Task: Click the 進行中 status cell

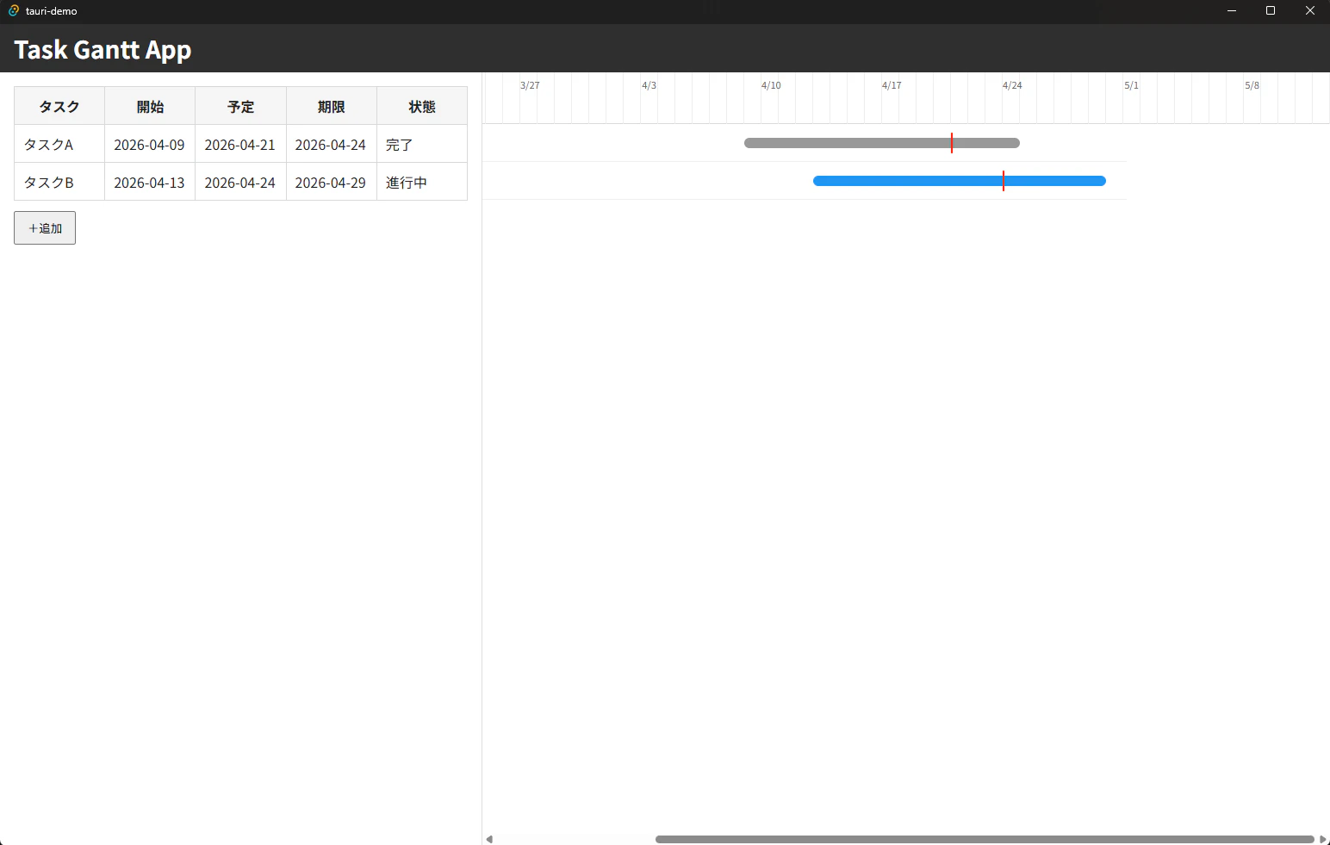Action: pos(422,182)
